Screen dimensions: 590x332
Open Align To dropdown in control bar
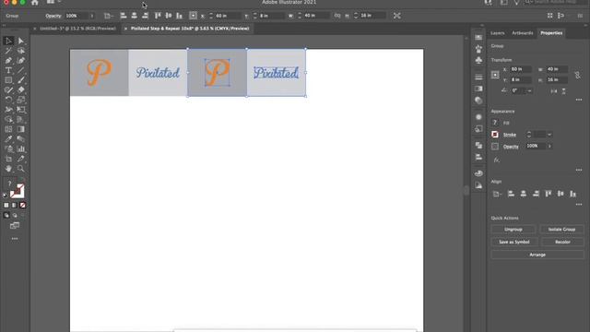[109, 16]
